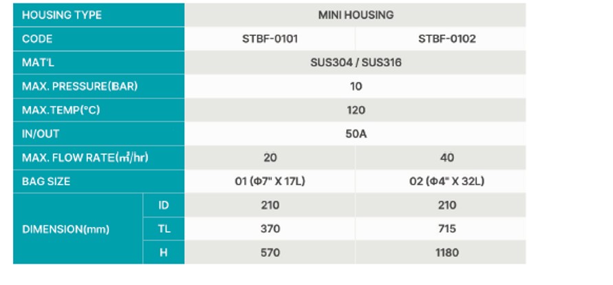Select the 715 TL value
613x285 pixels.
[447, 229]
